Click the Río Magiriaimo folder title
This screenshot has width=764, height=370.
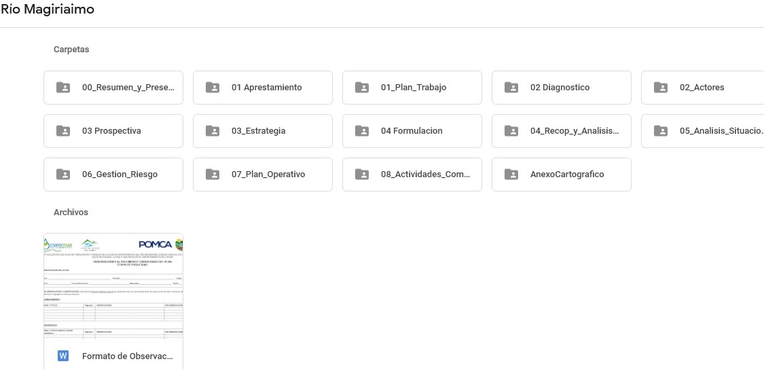48,10
